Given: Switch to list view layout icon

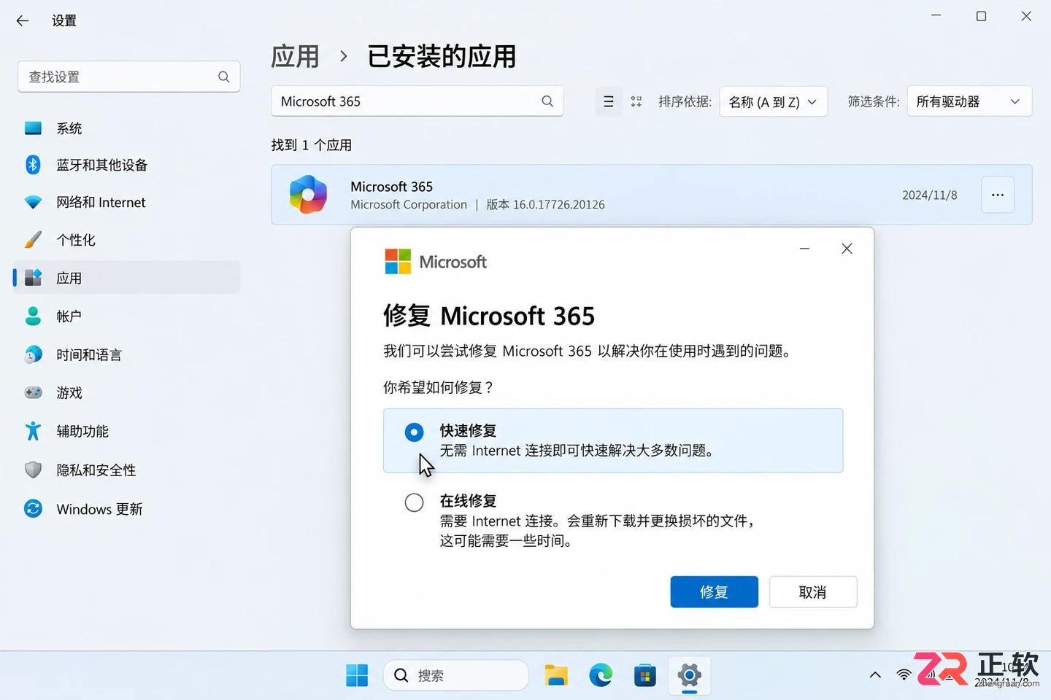Looking at the screenshot, I should coord(608,101).
